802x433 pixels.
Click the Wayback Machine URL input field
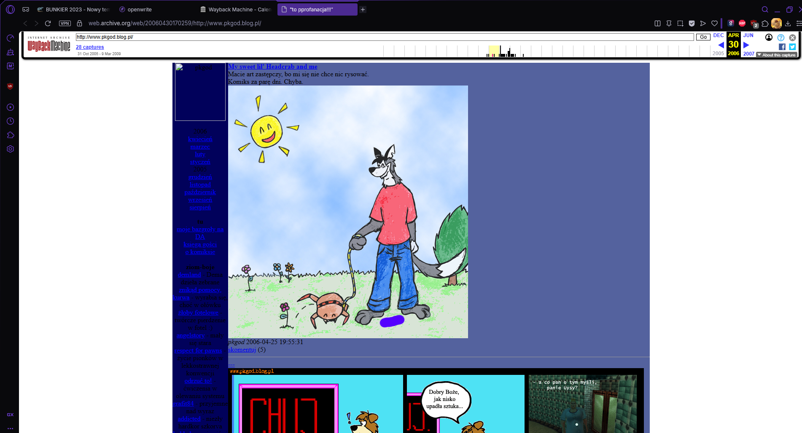click(x=384, y=37)
